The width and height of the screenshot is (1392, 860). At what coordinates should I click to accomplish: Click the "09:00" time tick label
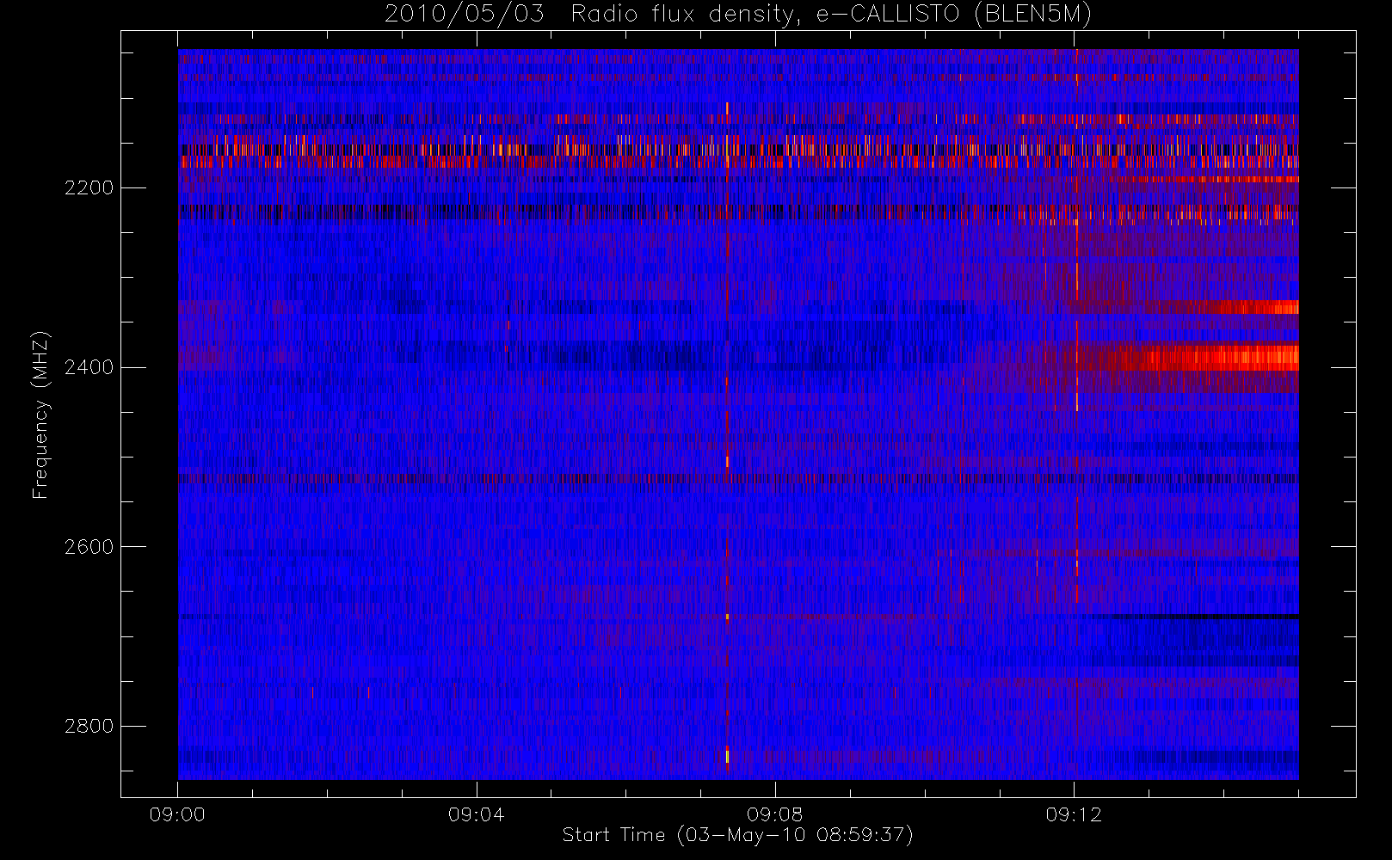[177, 814]
